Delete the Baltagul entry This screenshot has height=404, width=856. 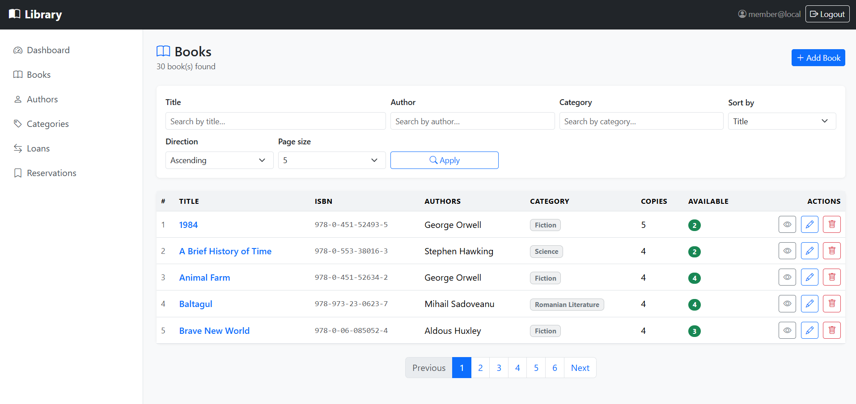point(832,303)
